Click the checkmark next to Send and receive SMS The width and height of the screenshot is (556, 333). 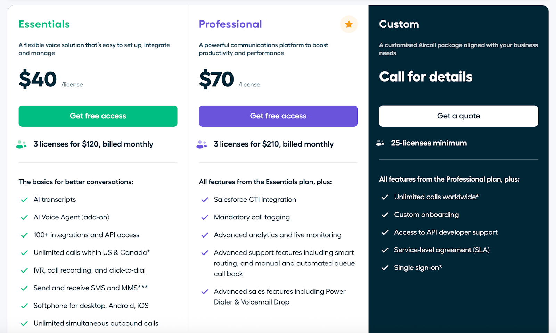(24, 288)
